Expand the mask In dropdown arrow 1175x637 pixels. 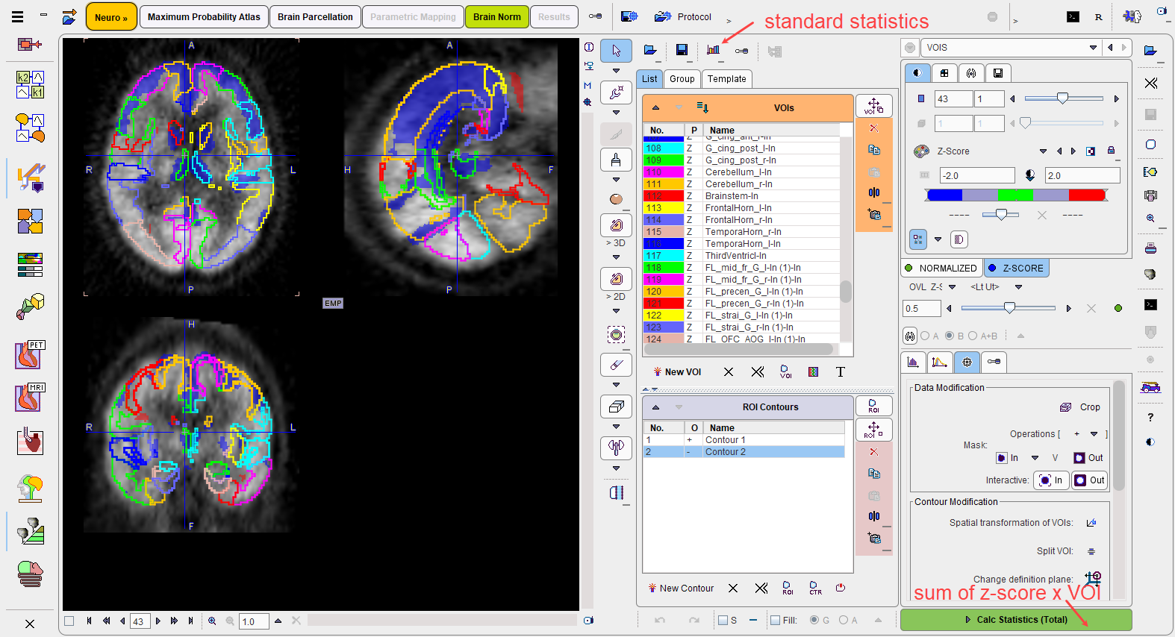(1035, 458)
